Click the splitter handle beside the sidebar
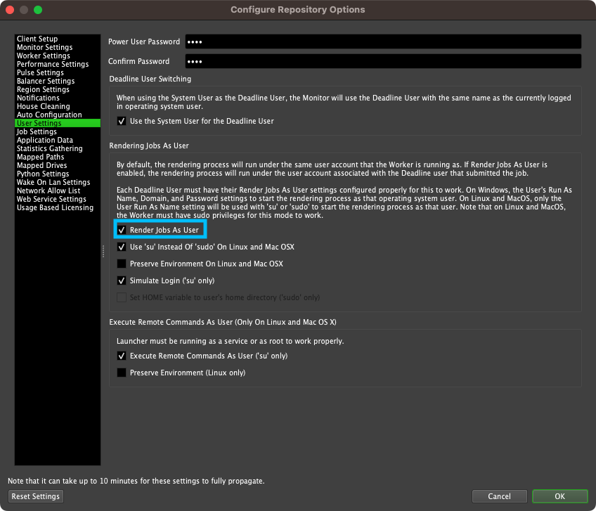This screenshot has height=511, width=596. (x=103, y=252)
